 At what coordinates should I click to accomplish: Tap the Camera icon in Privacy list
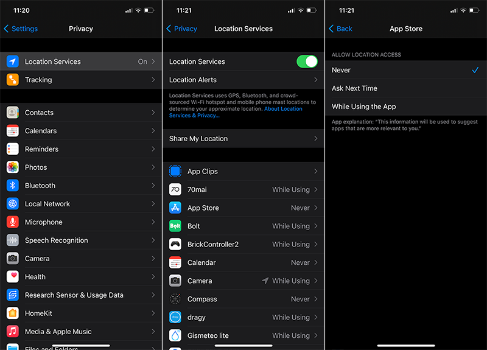click(13, 258)
